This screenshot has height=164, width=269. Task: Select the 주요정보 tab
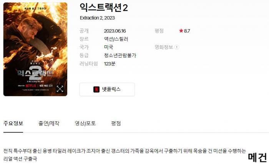click(x=13, y=123)
